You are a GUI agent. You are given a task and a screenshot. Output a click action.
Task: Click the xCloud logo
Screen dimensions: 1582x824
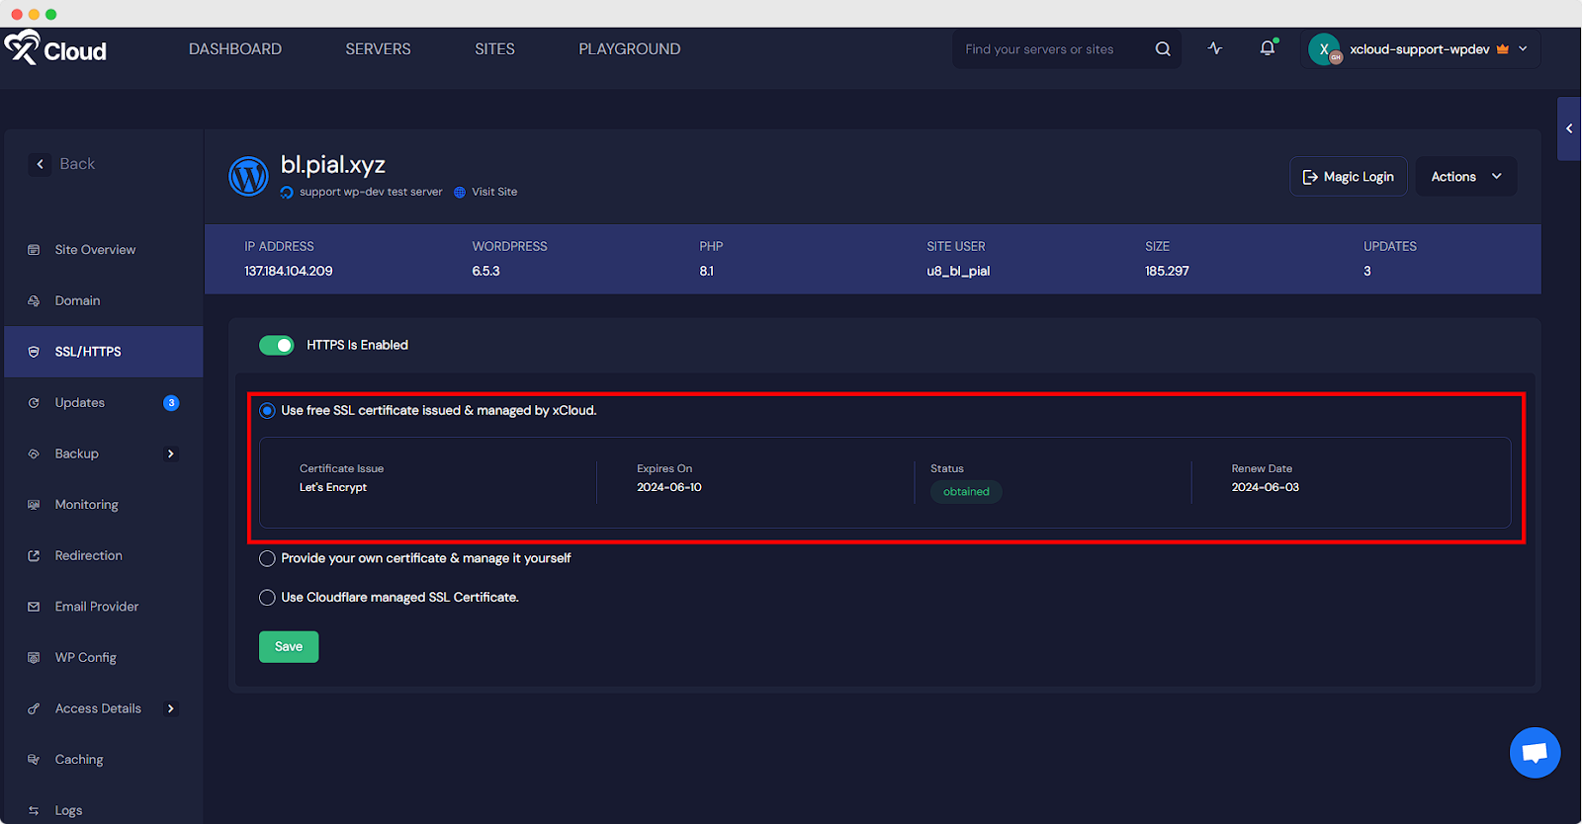point(55,48)
